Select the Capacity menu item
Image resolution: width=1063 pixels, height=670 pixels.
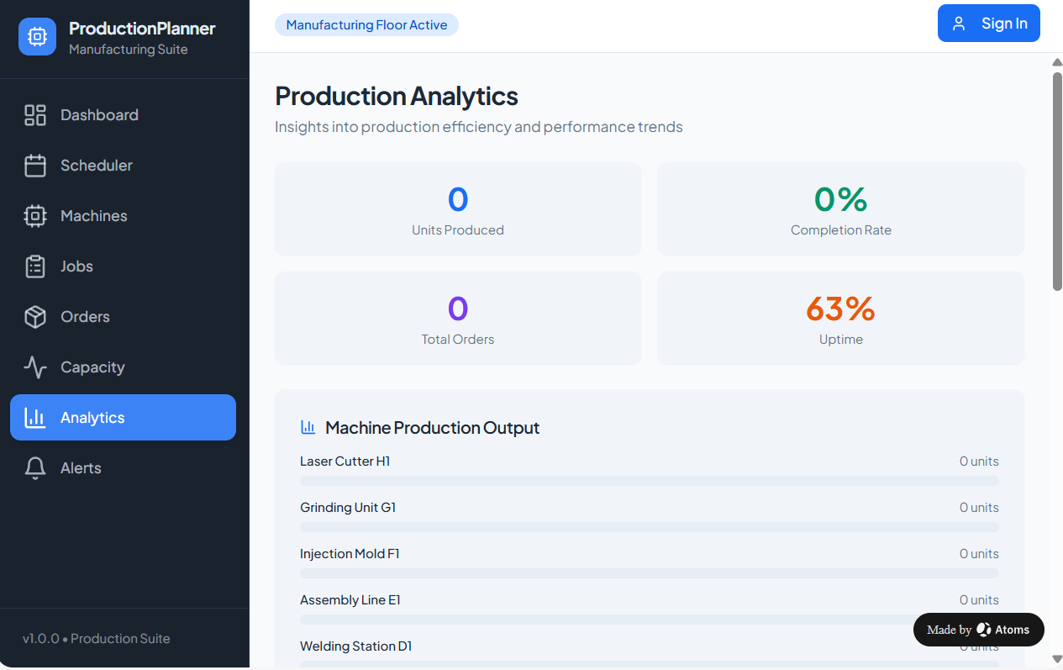pos(123,367)
